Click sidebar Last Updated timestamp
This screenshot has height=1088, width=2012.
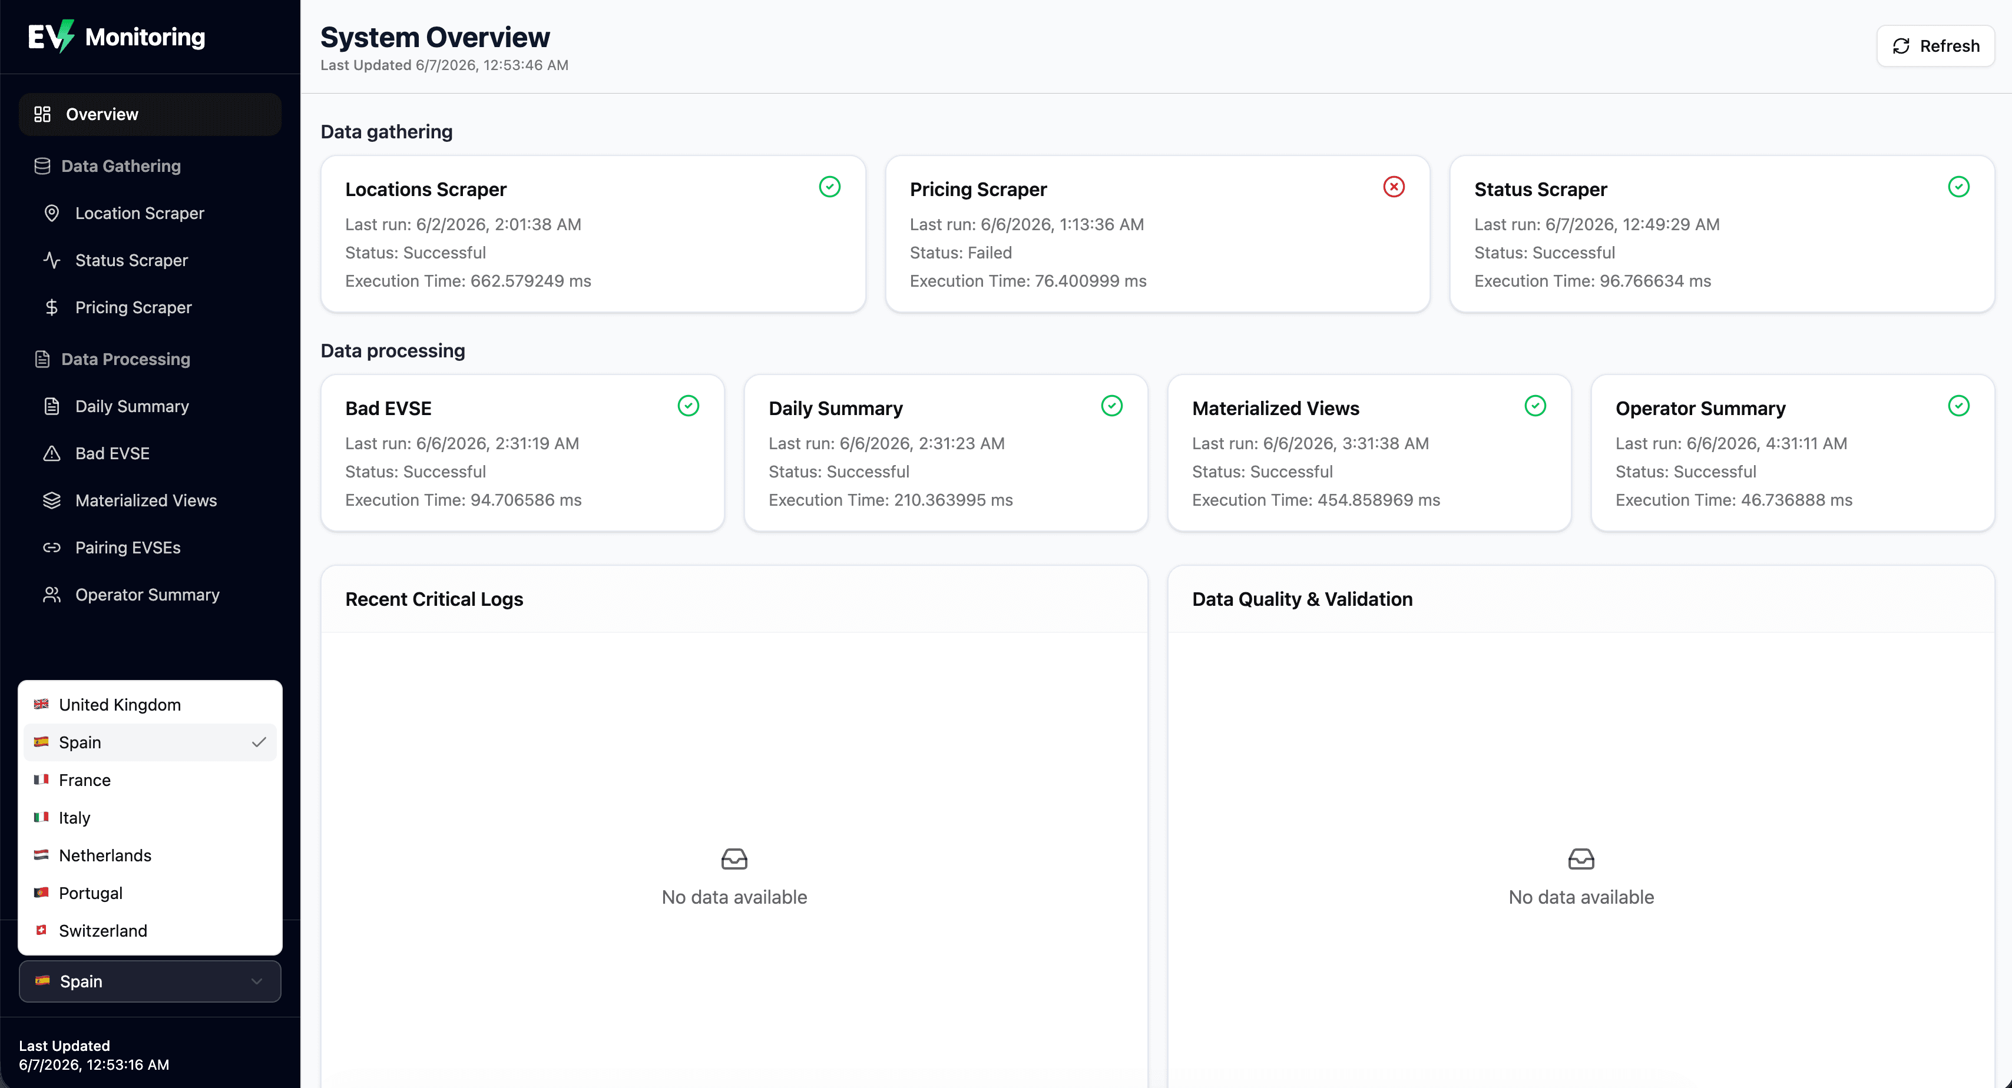(94, 1064)
